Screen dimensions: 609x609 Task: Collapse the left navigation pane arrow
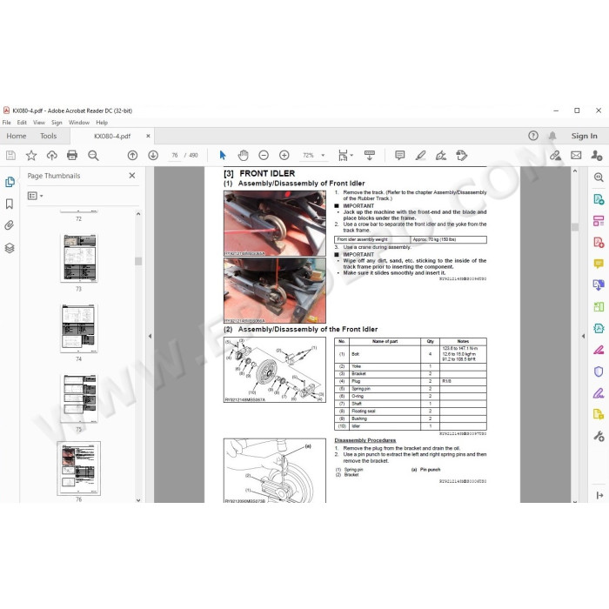(150, 337)
